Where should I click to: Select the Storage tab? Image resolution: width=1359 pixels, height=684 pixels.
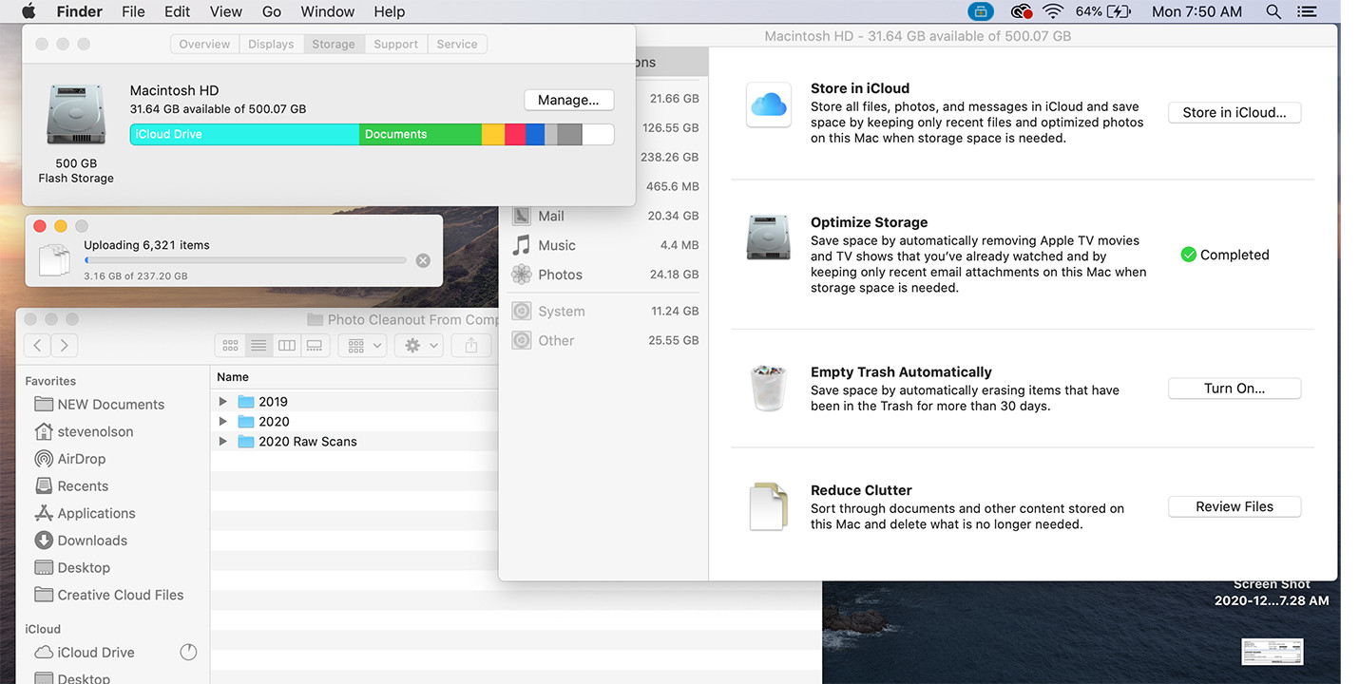tap(334, 44)
